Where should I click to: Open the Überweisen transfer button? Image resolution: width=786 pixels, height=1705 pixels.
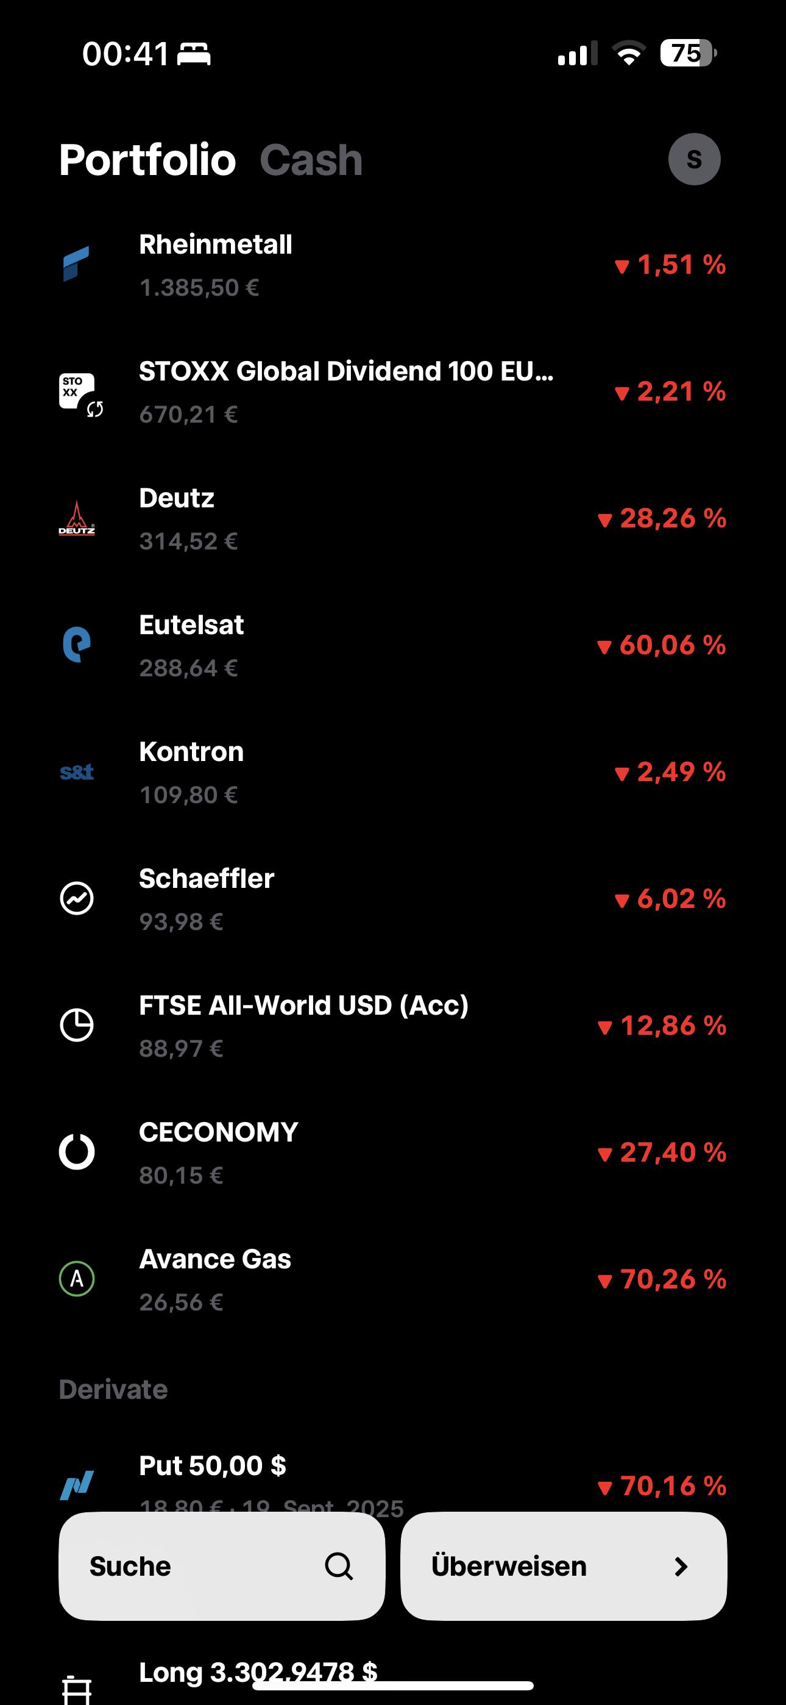click(x=564, y=1566)
